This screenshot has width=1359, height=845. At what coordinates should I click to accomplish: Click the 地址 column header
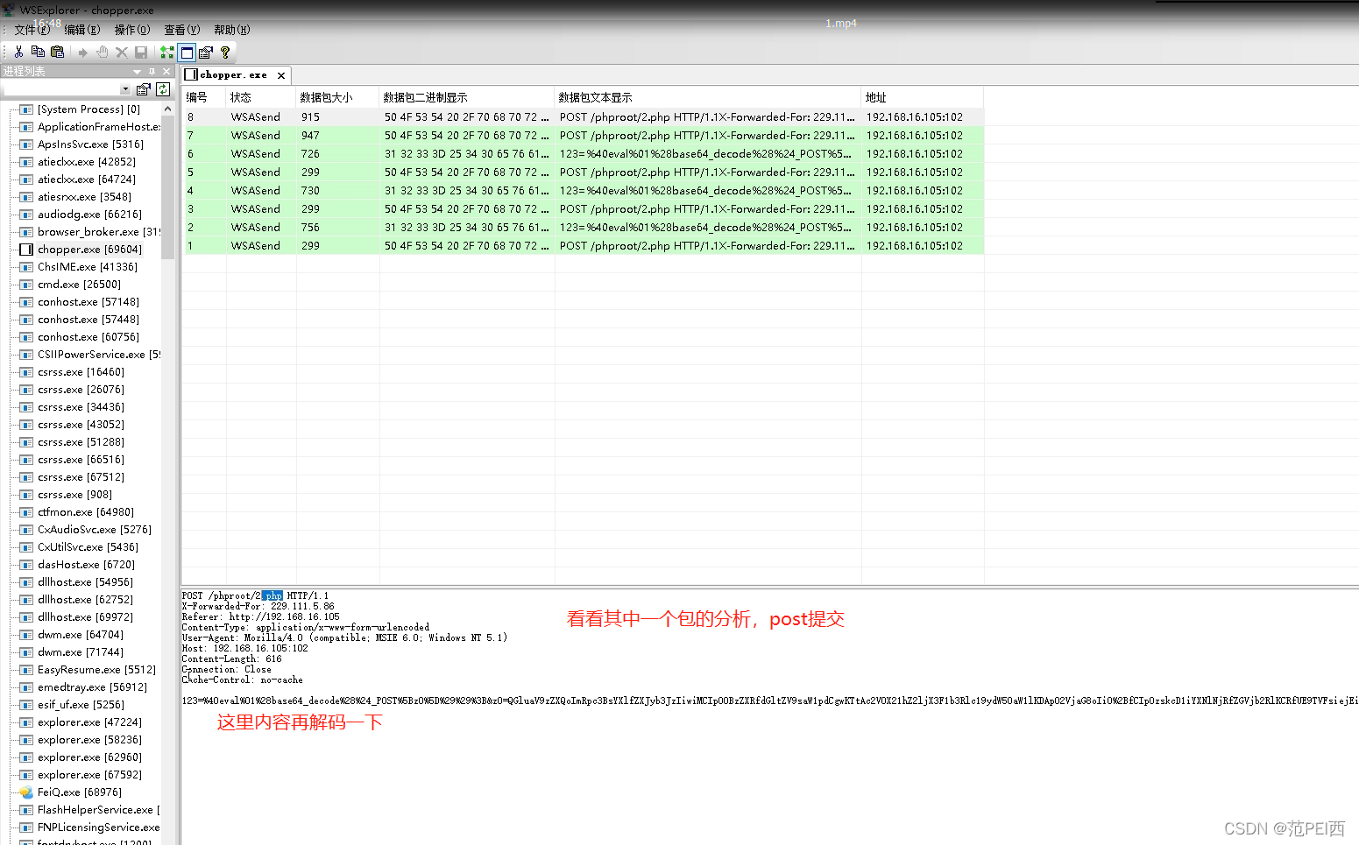pyautogui.click(x=923, y=97)
